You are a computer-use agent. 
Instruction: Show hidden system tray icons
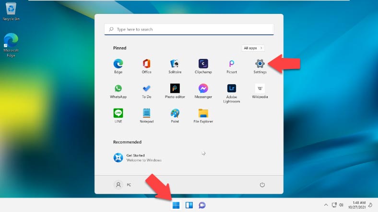click(x=326, y=205)
